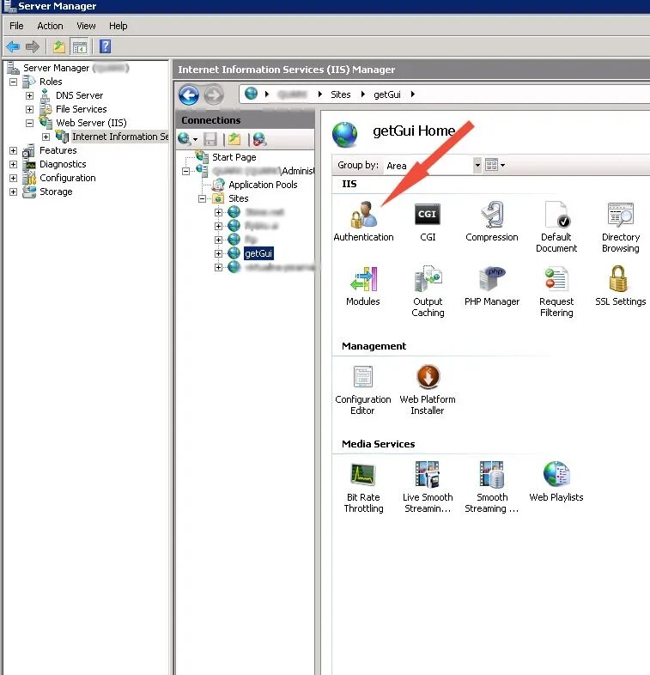Click the delete connection icon
This screenshot has width=650, height=675.
click(x=259, y=139)
